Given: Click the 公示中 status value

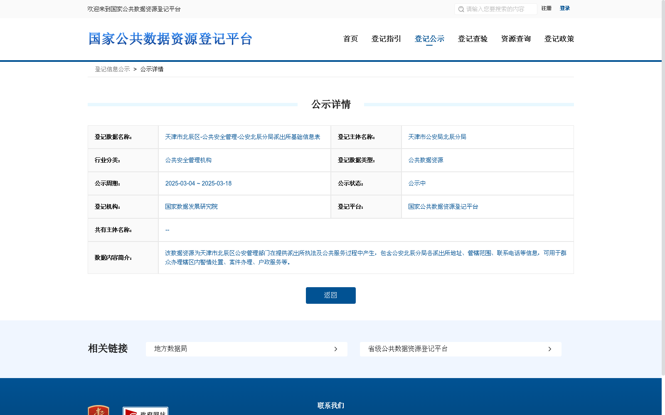Looking at the screenshot, I should pyautogui.click(x=417, y=183).
